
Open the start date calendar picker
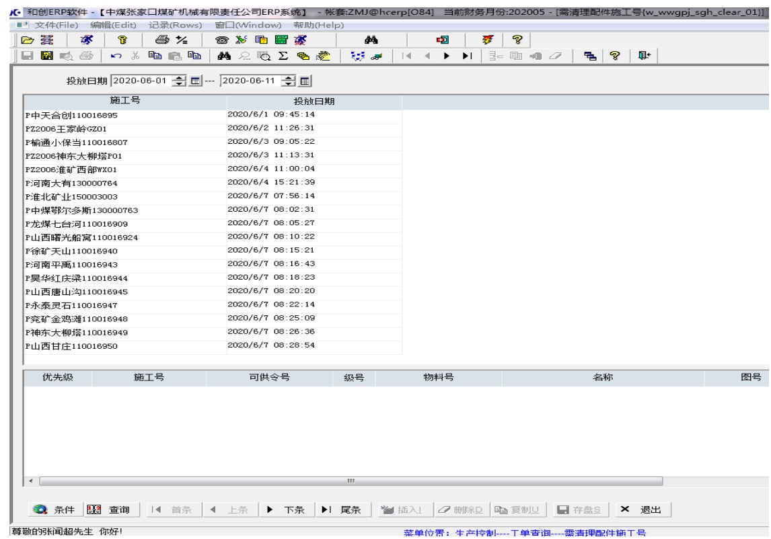click(195, 81)
